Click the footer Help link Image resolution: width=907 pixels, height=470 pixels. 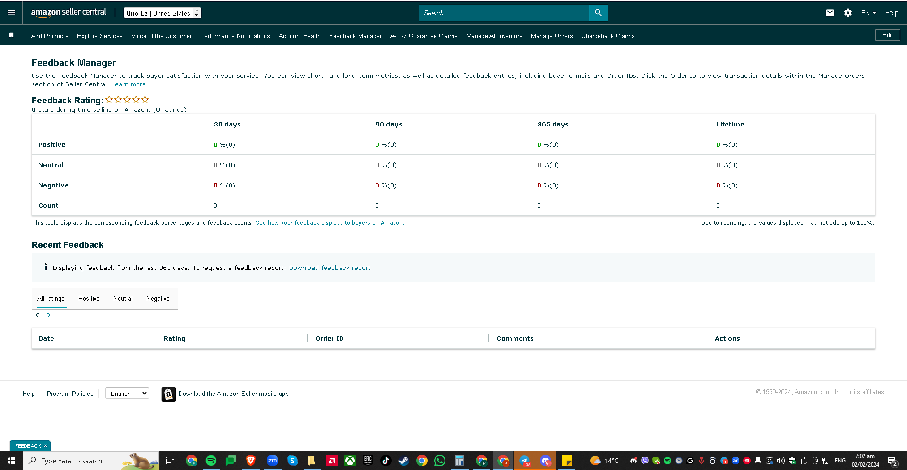click(x=29, y=394)
